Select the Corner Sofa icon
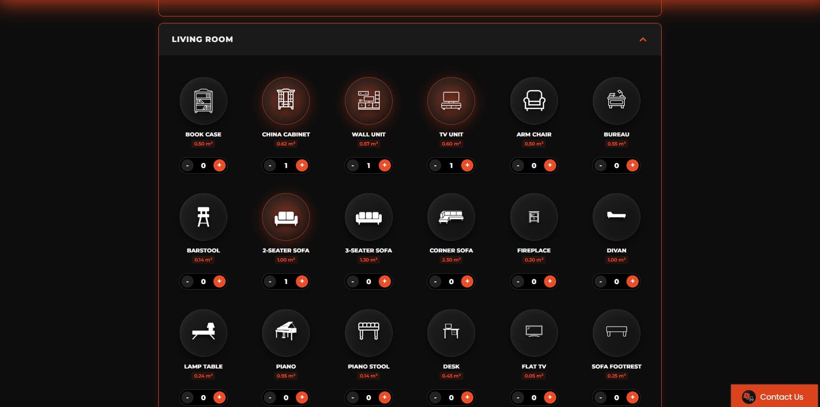Image resolution: width=820 pixels, height=407 pixels. [451, 217]
